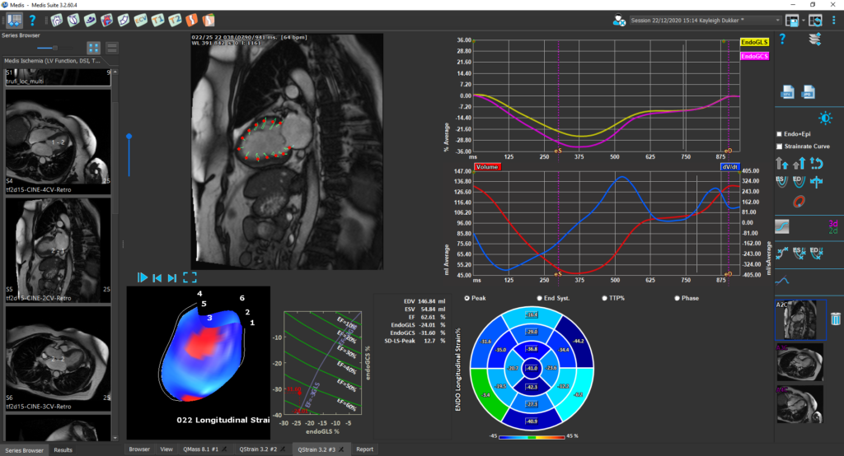This screenshot has width=844, height=456.
Task: Export as MP4 movie icon
Action: (786, 91)
